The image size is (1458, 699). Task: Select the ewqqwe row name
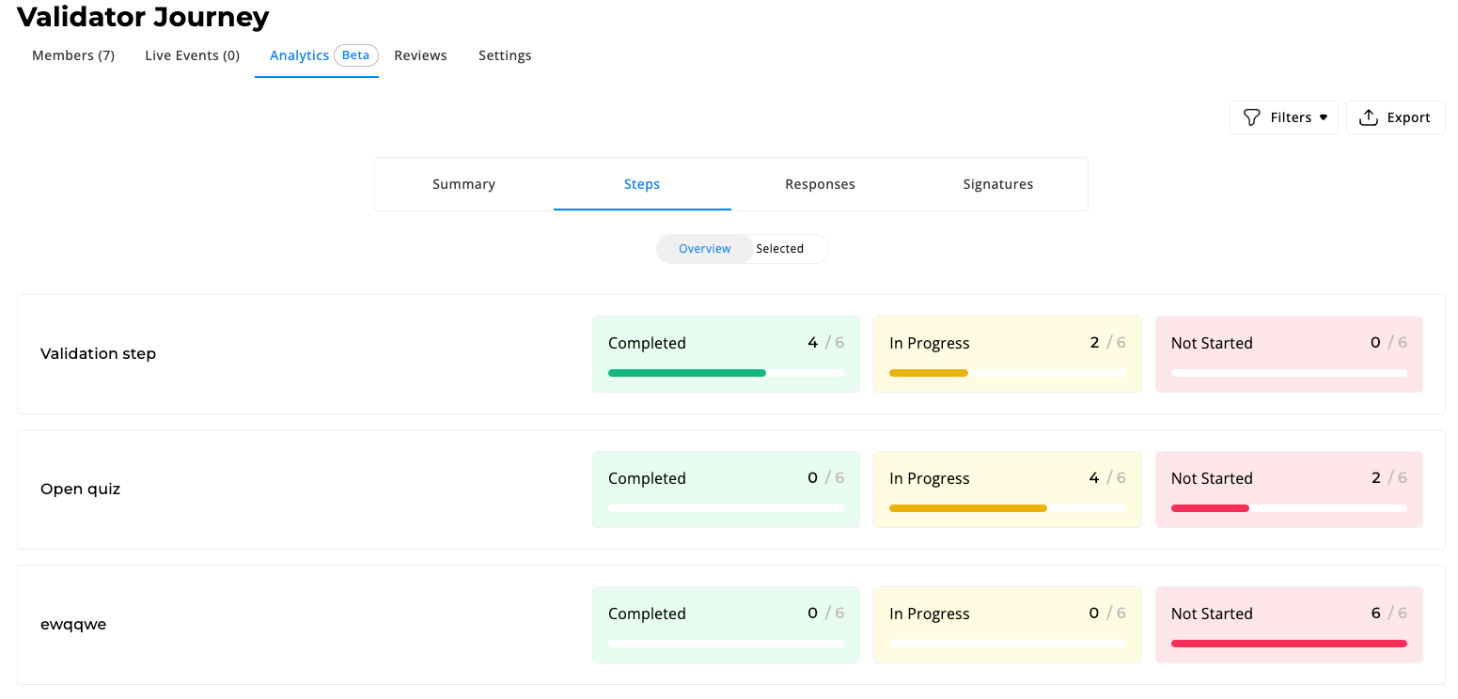[73, 625]
